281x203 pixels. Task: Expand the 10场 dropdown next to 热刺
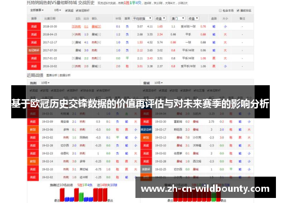pos(45,82)
